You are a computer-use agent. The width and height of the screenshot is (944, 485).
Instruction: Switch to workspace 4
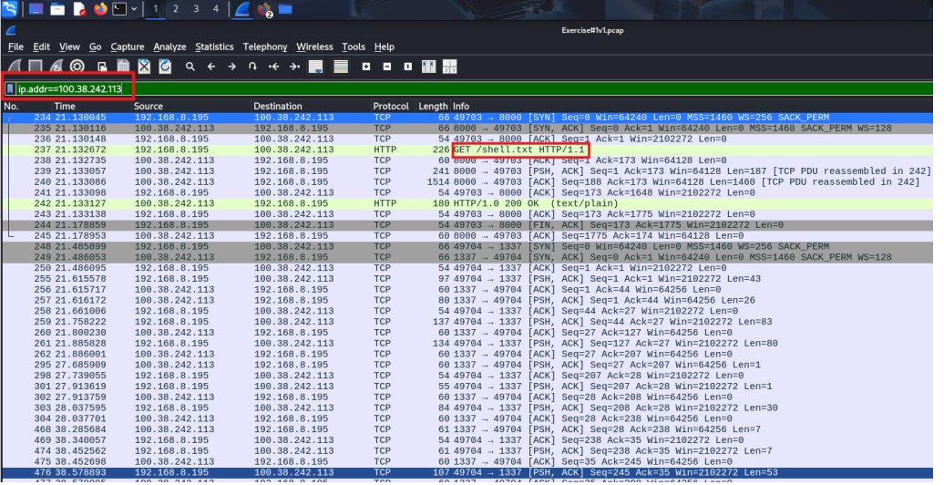tap(216, 9)
